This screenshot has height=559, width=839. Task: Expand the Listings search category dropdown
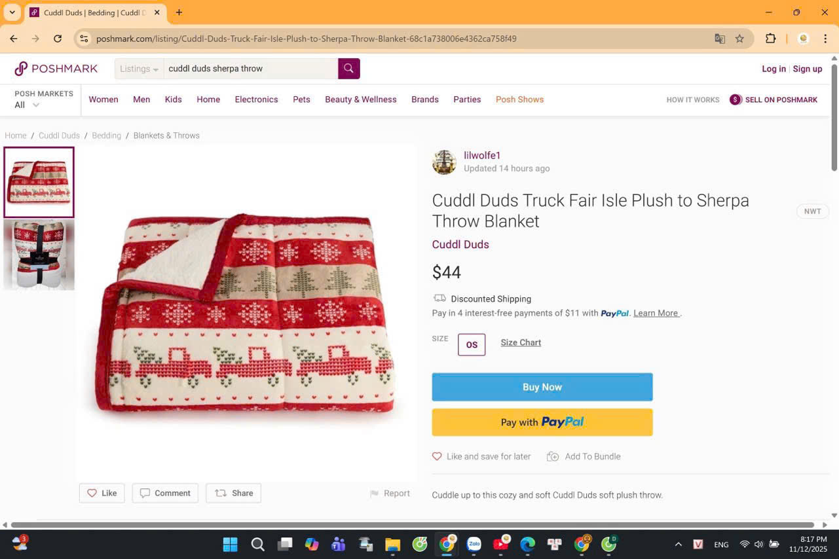click(x=139, y=69)
